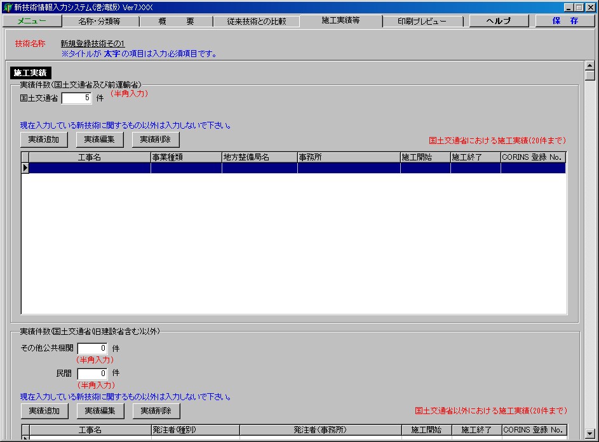The image size is (599, 442).
Task: Click the CORINS 登録 No. header in upper table
Action: point(532,157)
